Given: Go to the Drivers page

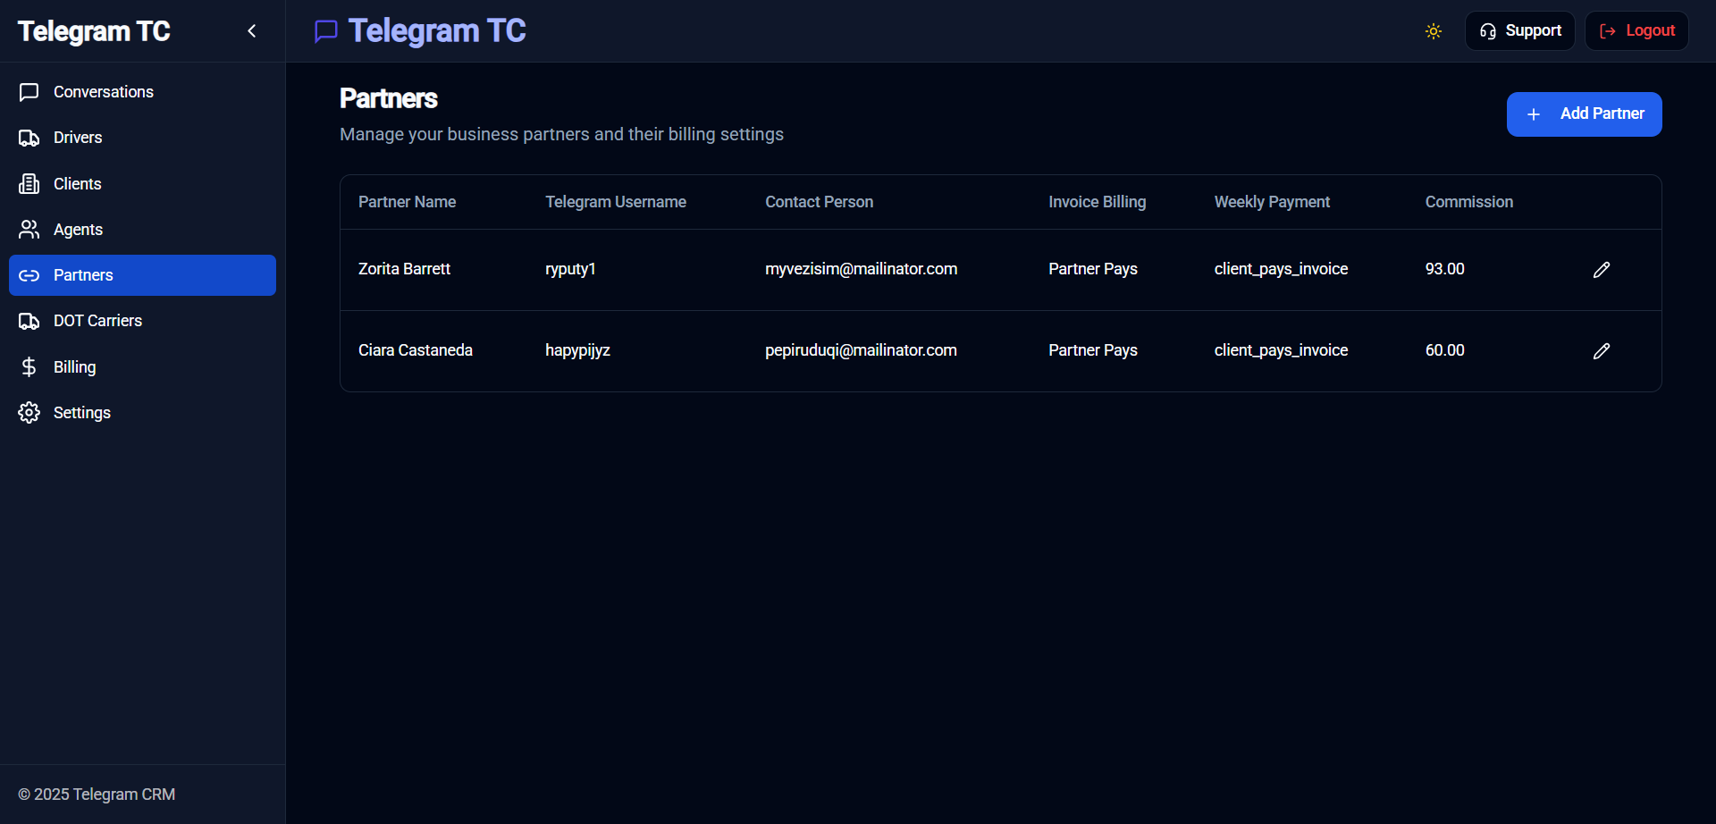Looking at the screenshot, I should pos(78,138).
